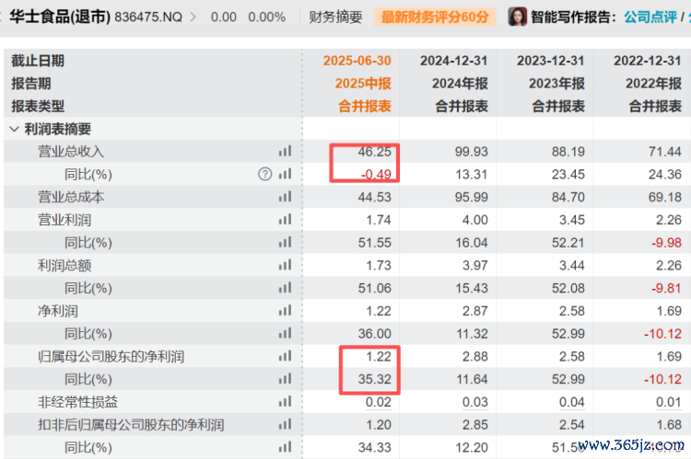Click 2025 operating profit growth 51.55
The image size is (691, 459).
pyautogui.click(x=375, y=243)
